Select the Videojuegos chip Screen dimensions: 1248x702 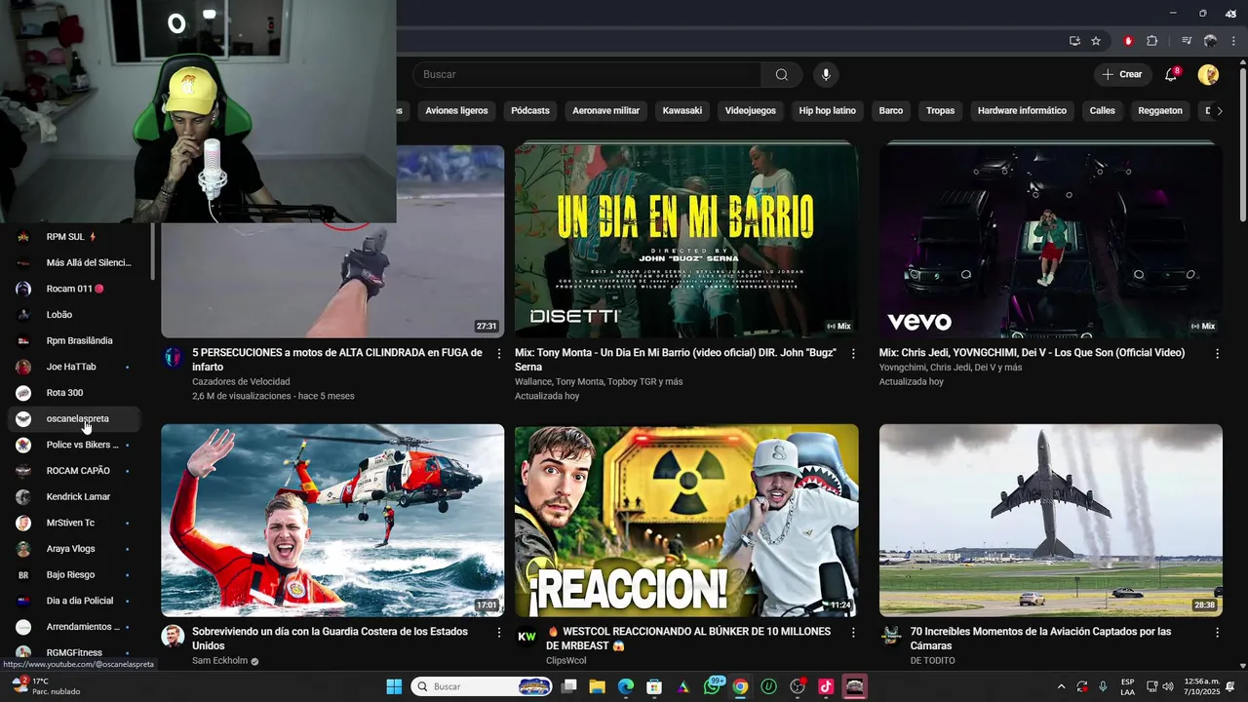[751, 111]
